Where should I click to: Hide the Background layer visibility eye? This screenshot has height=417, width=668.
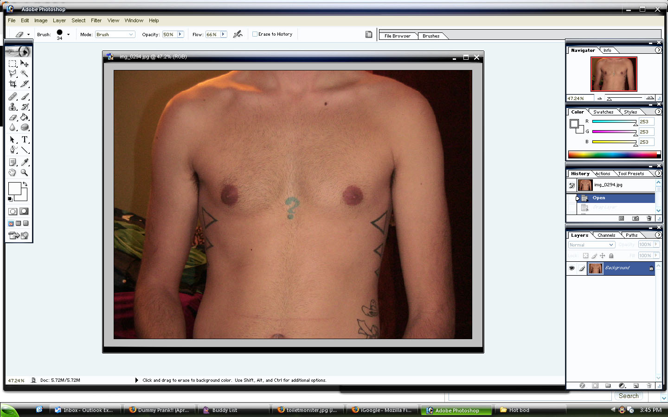pyautogui.click(x=572, y=268)
